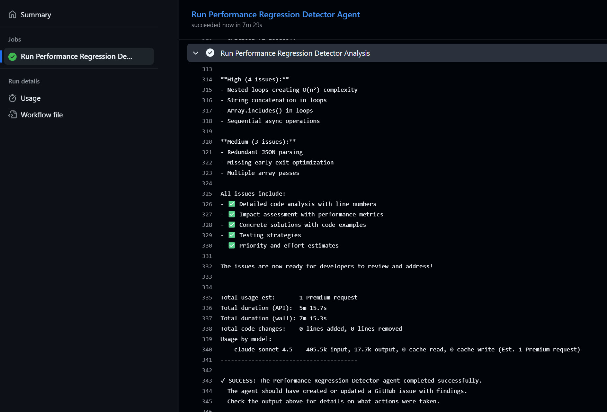Click checkmark beside "Priority and effort estimates"
This screenshot has height=412, width=607.
(231, 245)
